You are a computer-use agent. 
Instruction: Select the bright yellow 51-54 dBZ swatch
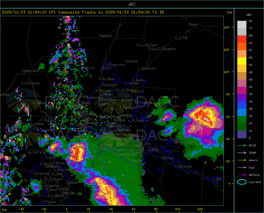[x=242, y=61]
